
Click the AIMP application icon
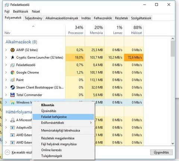12,50
